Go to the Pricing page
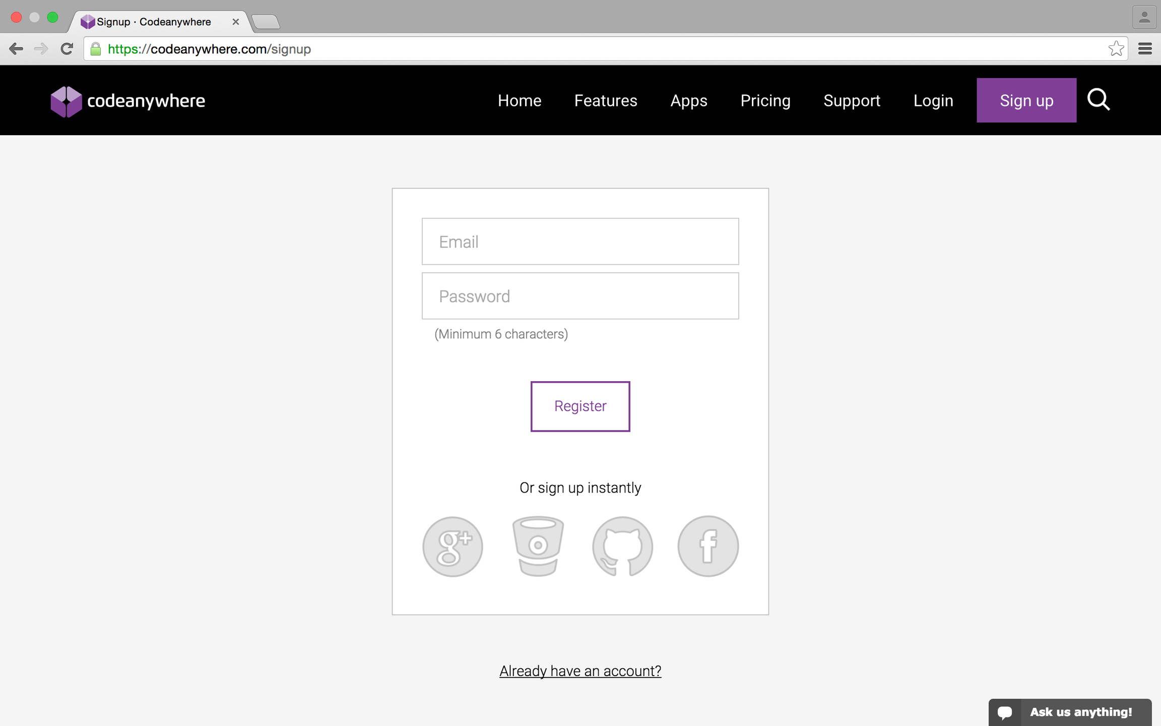The image size is (1161, 726). click(765, 100)
